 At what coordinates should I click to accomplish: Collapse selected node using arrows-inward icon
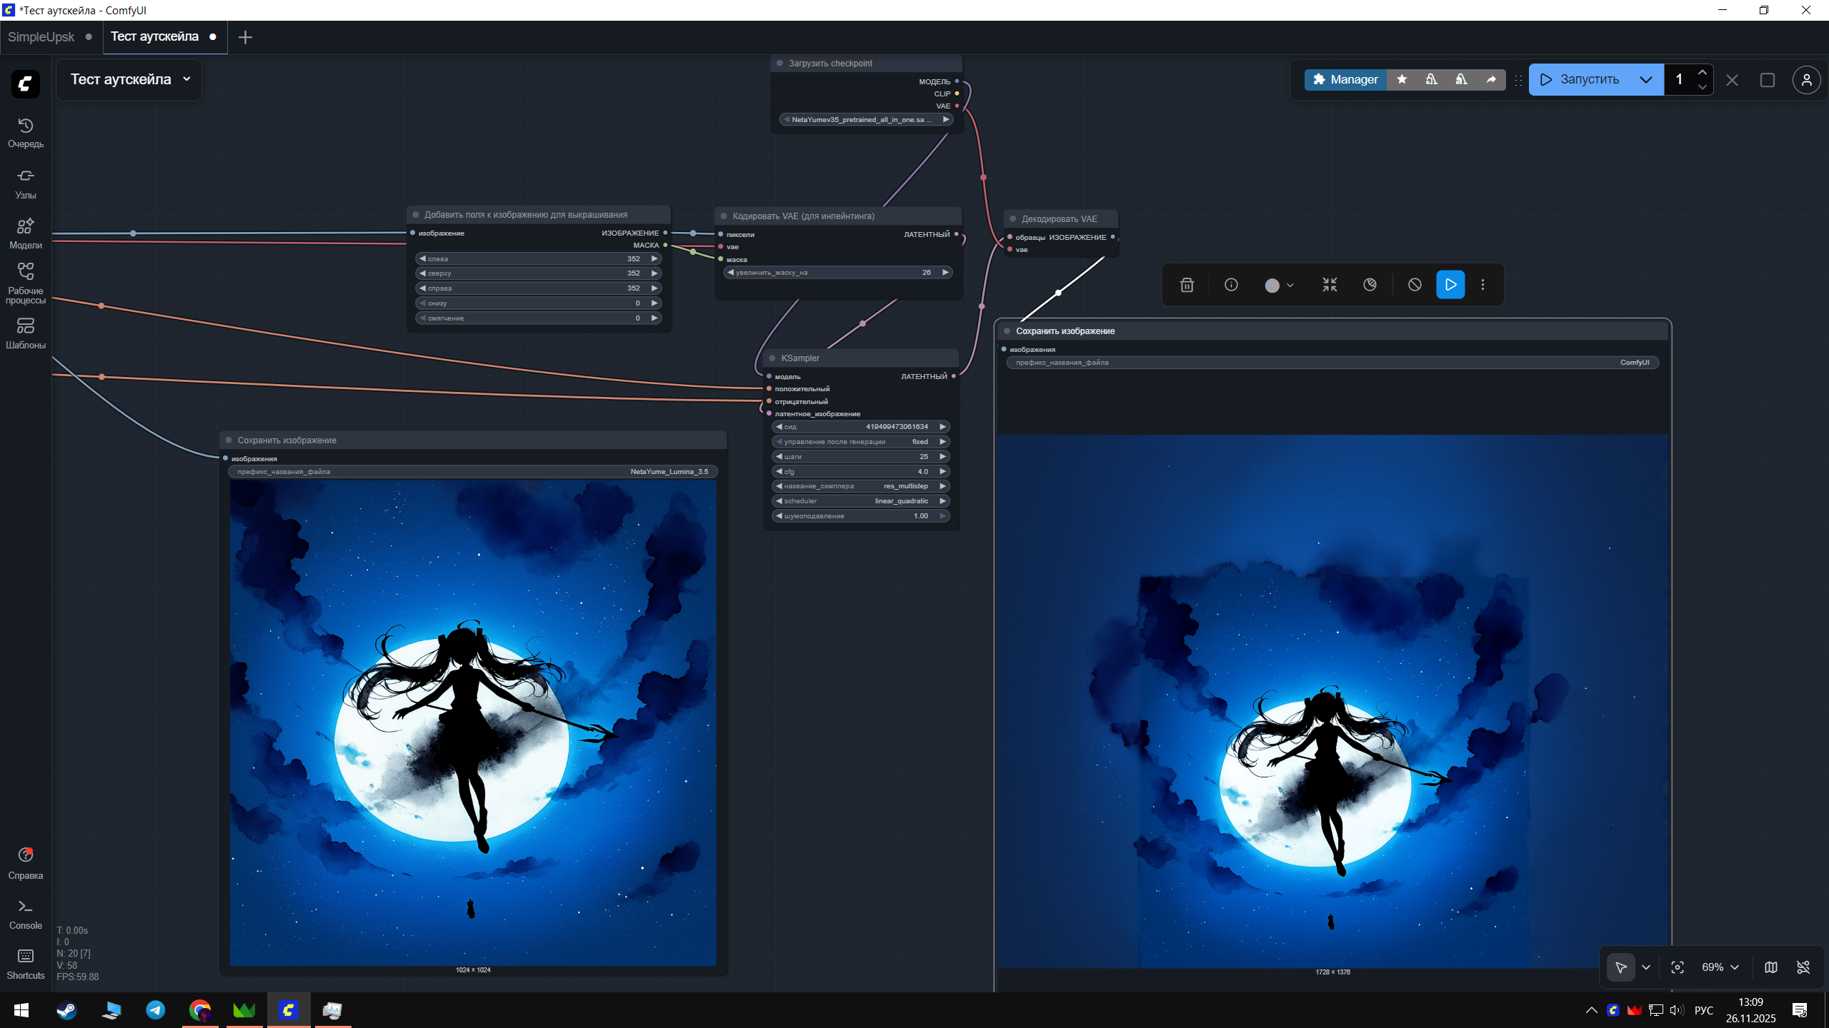click(1330, 285)
